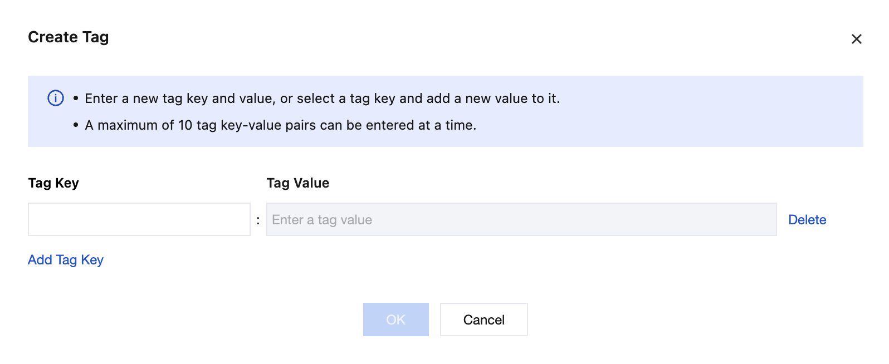
Task: Click the word "Tag" in the dialog heading
Action: [x=95, y=37]
